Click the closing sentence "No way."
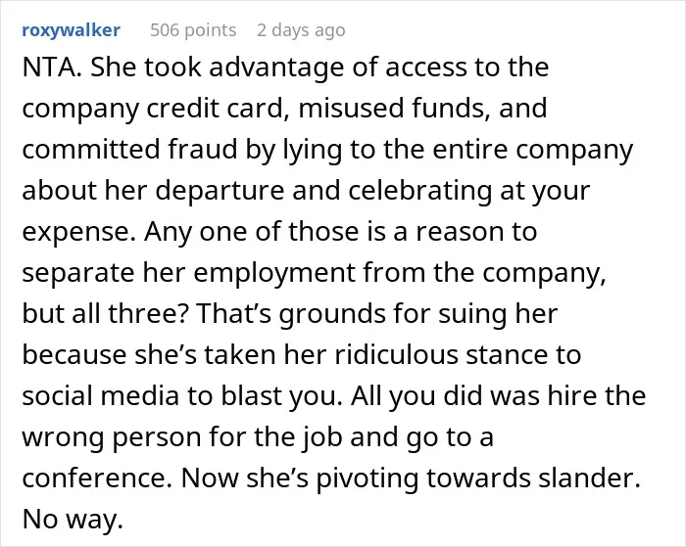The width and height of the screenshot is (686, 547). click(x=73, y=520)
